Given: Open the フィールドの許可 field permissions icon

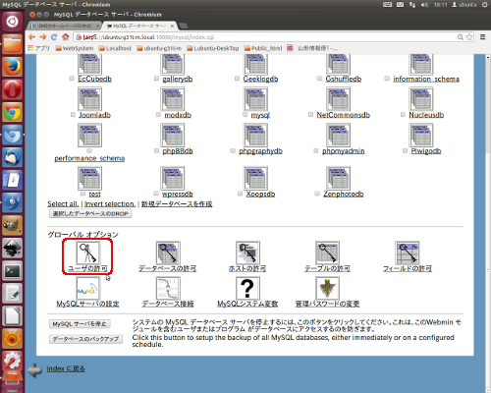Looking at the screenshot, I should 408,253.
